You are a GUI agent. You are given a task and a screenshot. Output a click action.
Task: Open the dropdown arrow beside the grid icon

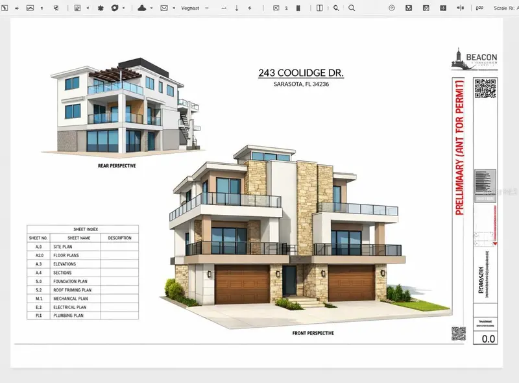tap(88, 8)
